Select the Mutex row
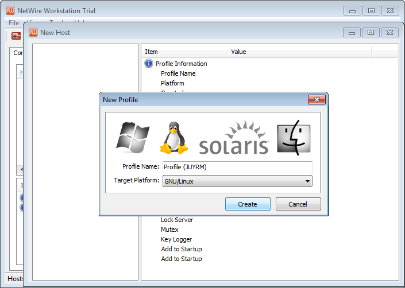405x288 pixels. point(169,229)
